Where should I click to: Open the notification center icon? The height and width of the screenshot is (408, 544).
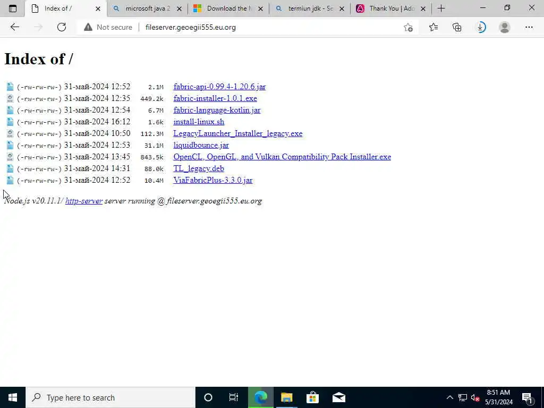click(x=528, y=398)
